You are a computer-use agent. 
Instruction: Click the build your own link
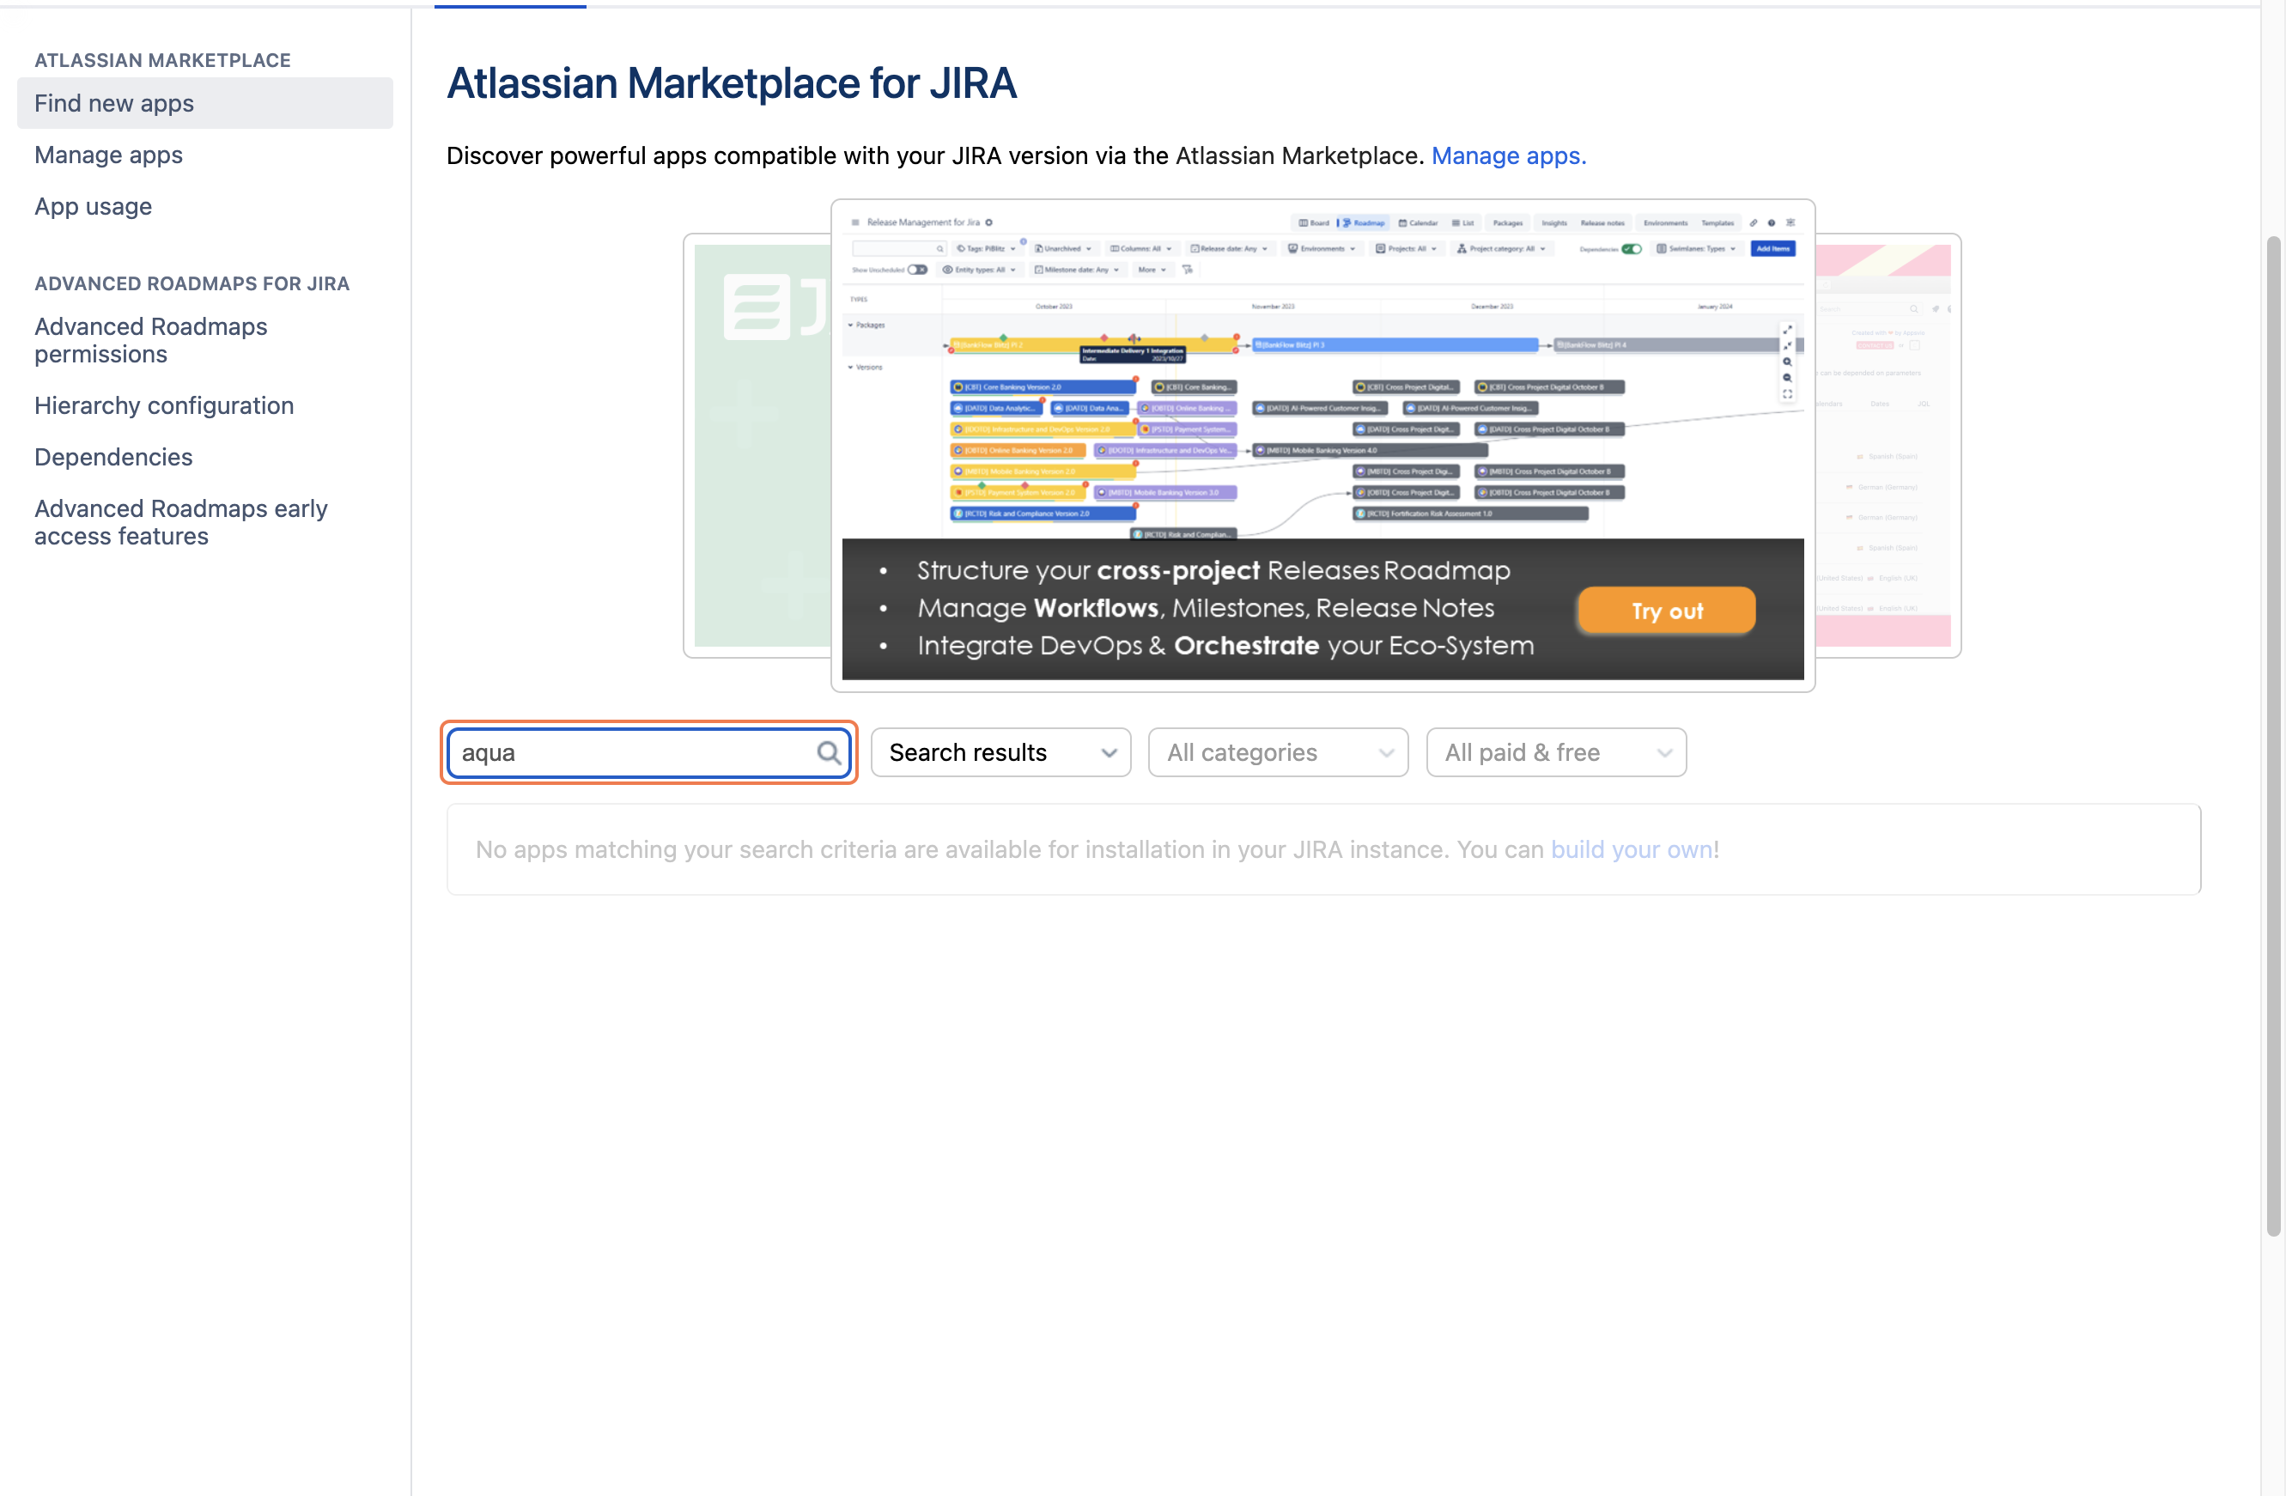pyautogui.click(x=1632, y=849)
